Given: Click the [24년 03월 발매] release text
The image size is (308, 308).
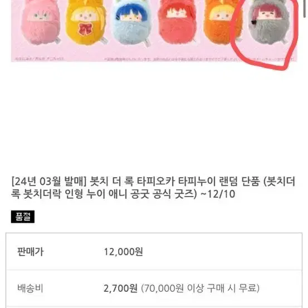Looking at the screenshot, I should (49, 182).
